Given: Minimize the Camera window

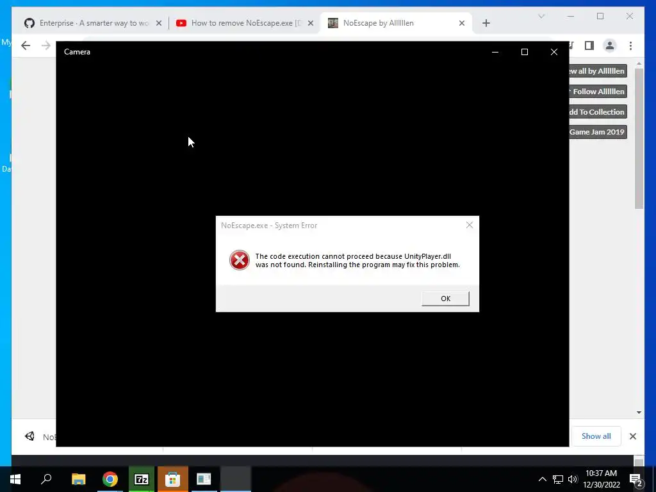Looking at the screenshot, I should [x=495, y=52].
